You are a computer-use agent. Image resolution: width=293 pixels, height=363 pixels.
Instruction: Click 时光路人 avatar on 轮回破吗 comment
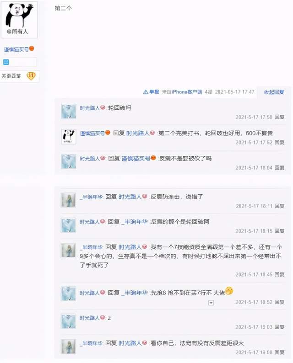pyautogui.click(x=69, y=112)
